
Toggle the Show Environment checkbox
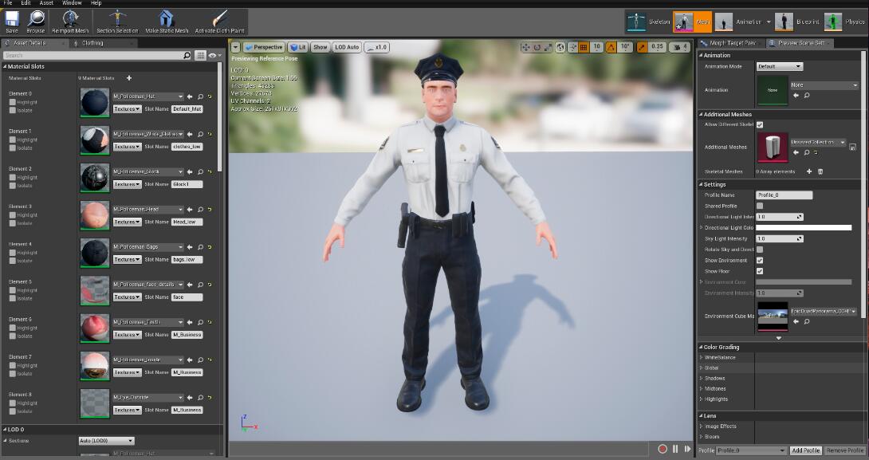point(760,261)
